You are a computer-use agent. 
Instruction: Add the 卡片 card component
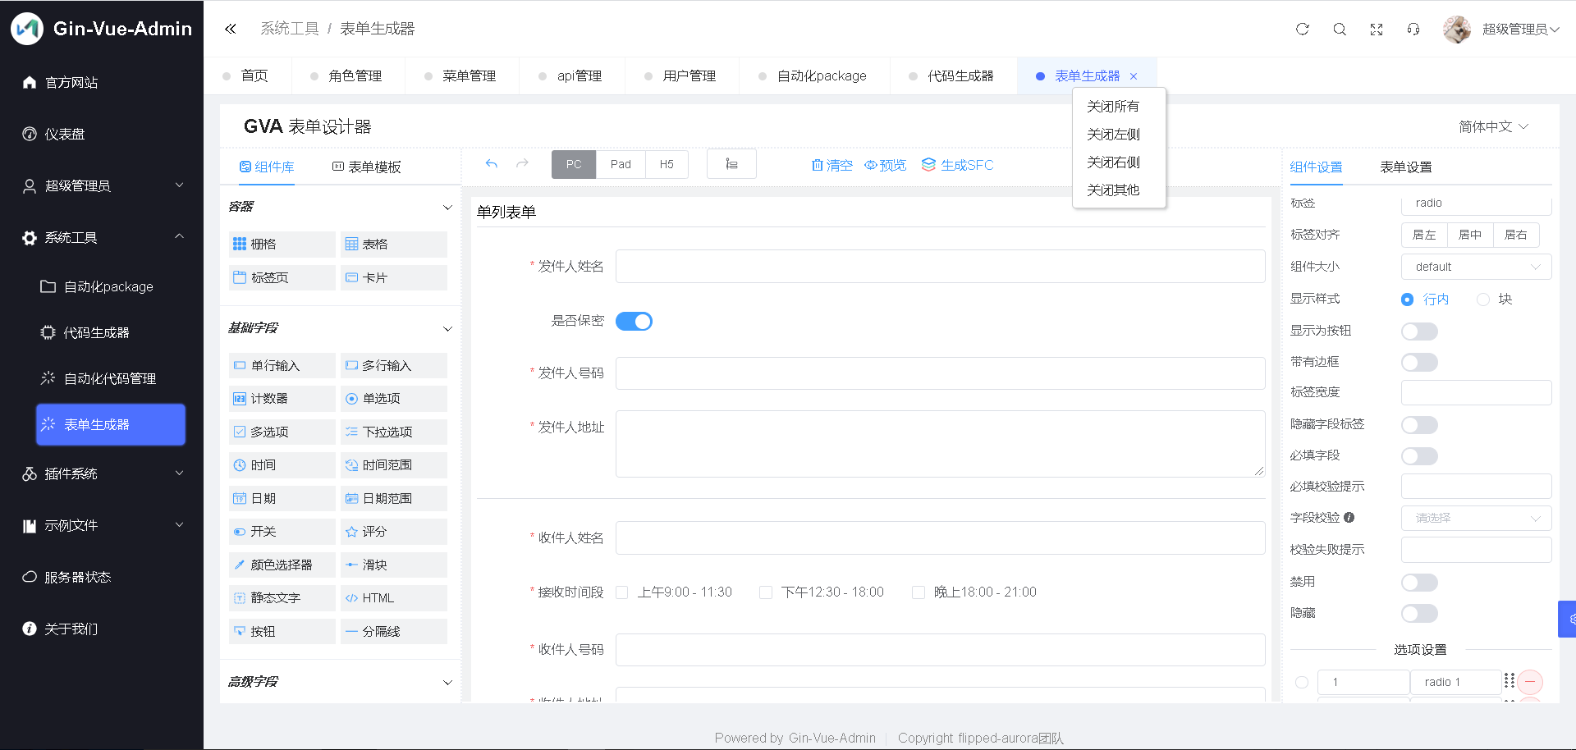(394, 277)
